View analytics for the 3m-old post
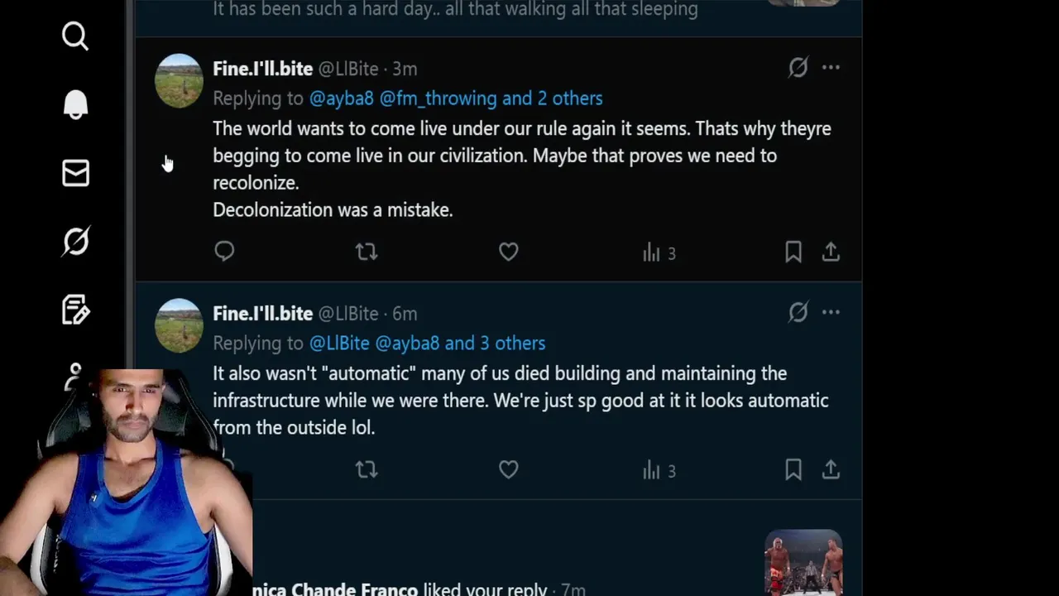The height and width of the screenshot is (596, 1059). [x=659, y=252]
